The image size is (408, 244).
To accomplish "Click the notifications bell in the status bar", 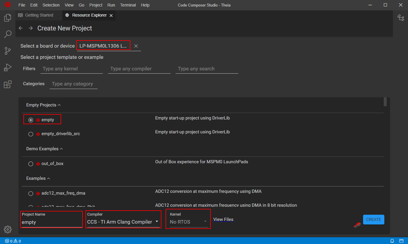I will click(392, 241).
